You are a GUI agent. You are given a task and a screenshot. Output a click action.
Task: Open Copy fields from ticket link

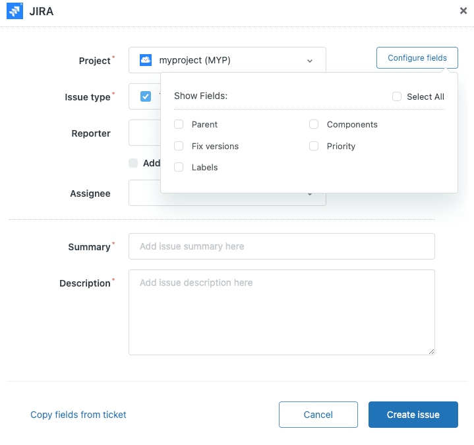tap(78, 415)
